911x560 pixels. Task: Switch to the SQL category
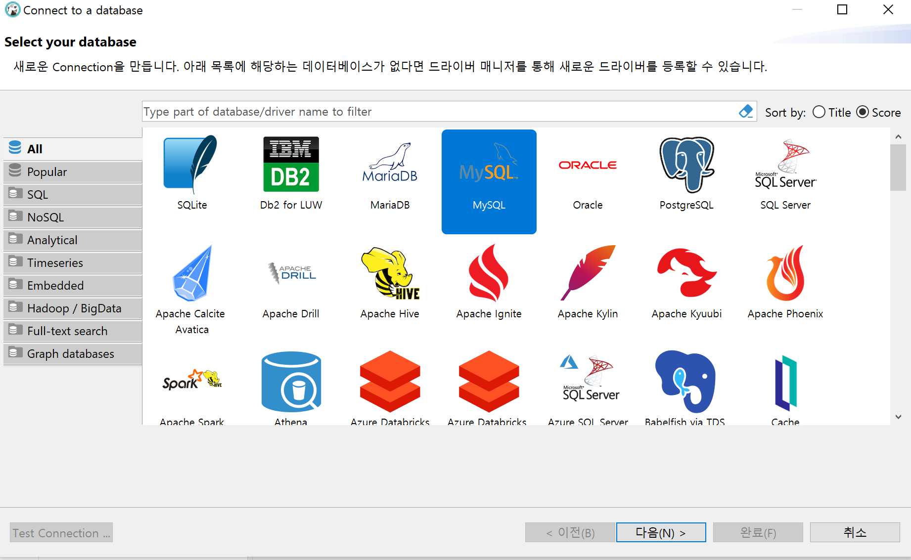tap(73, 194)
